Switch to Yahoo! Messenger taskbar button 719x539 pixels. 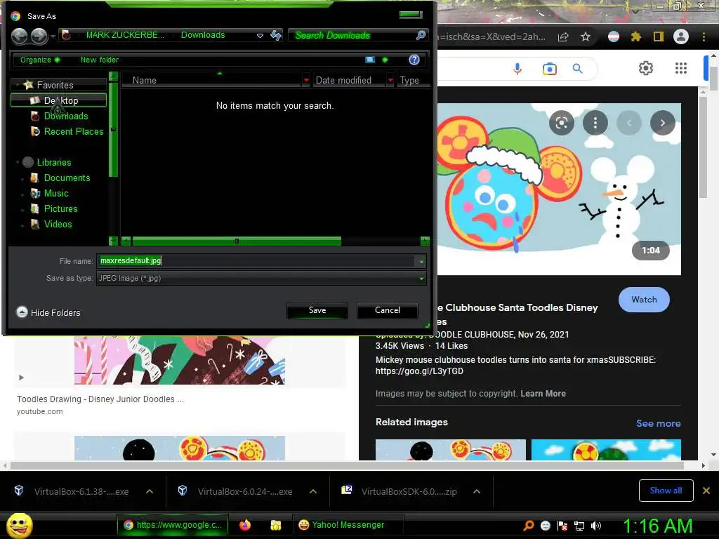[x=348, y=525]
